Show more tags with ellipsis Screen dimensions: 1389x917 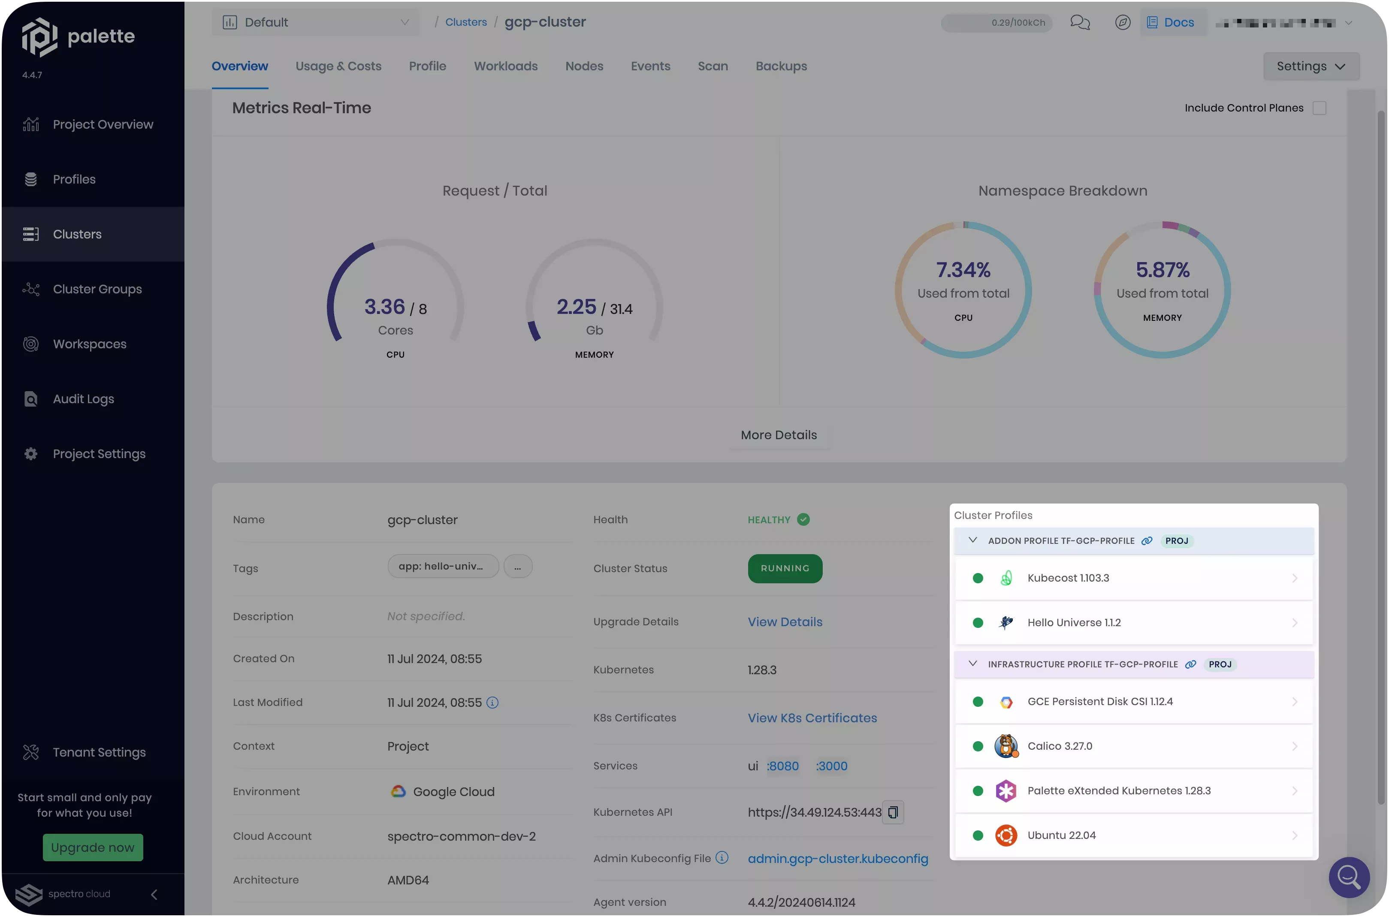click(x=518, y=567)
